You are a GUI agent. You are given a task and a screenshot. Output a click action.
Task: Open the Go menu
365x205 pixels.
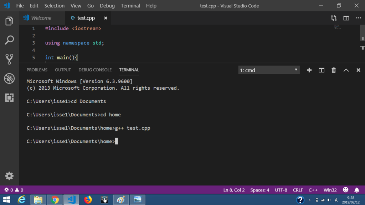tap(90, 6)
